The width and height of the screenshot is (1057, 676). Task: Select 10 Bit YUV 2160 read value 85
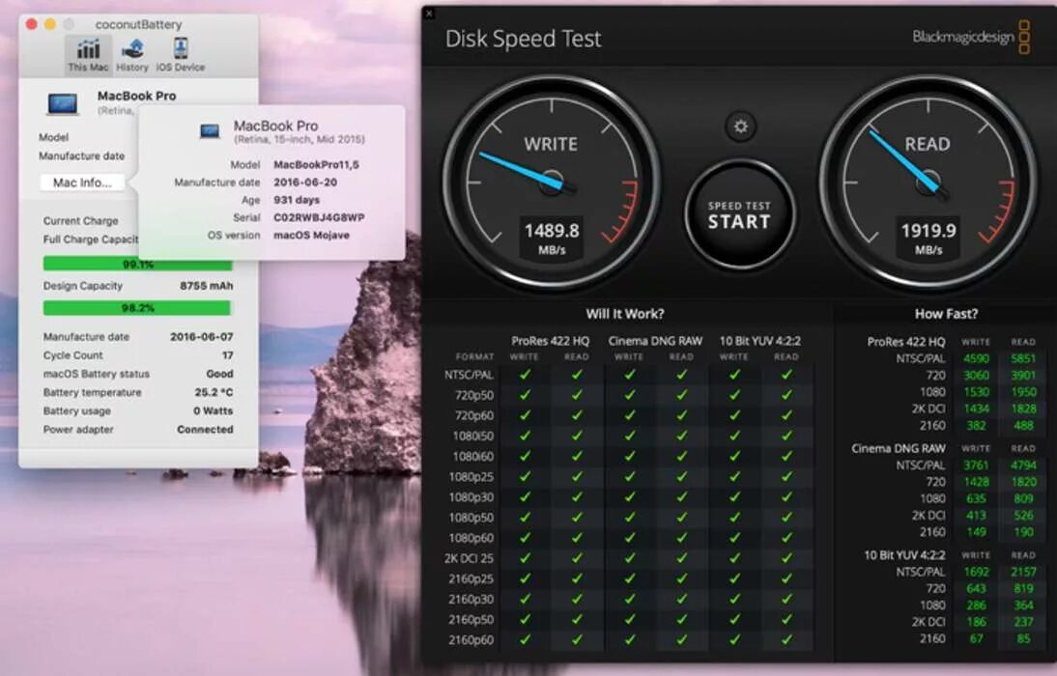click(x=1023, y=638)
